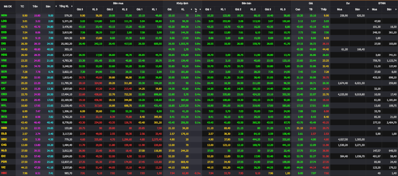Click NVL matched volume 1,337,30

pyautogui.click(x=183, y=105)
